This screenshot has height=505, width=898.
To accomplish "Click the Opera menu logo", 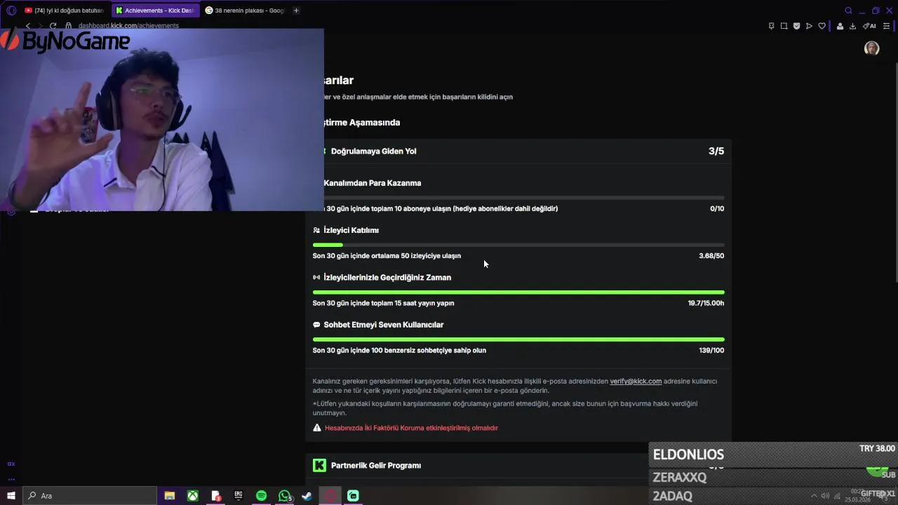I will coord(11,11).
